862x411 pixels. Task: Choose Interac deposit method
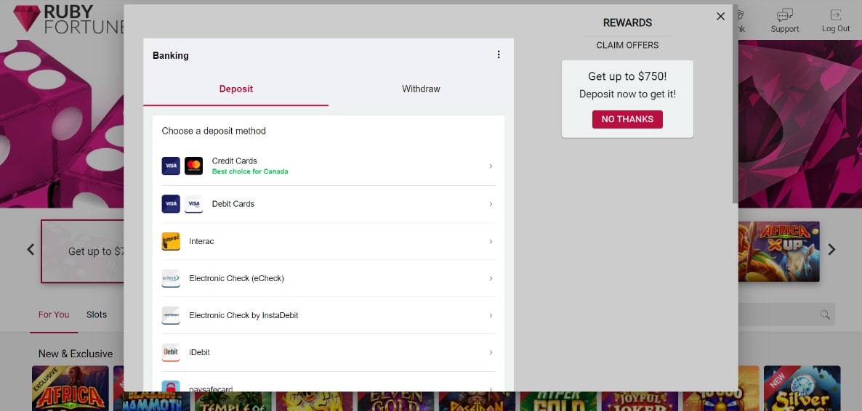[x=329, y=241]
